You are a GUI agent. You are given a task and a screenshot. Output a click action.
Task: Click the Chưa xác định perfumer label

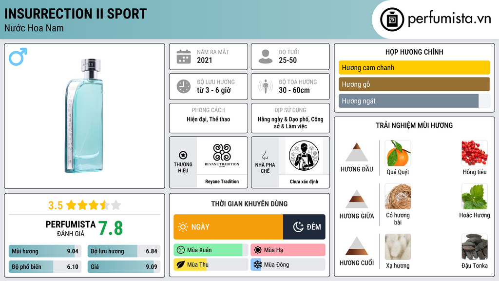click(x=304, y=181)
